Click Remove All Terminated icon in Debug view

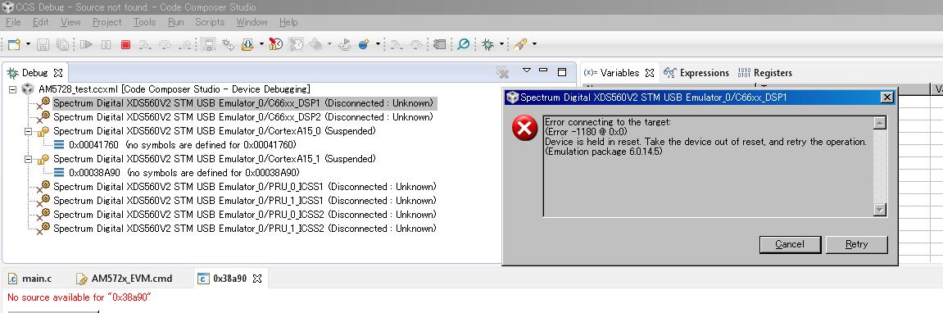point(503,72)
